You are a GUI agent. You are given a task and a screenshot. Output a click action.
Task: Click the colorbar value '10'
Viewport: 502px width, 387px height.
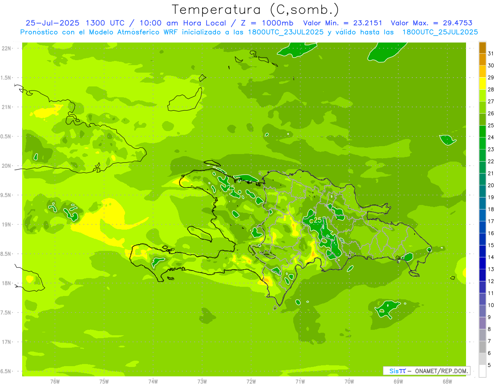tap(491, 305)
